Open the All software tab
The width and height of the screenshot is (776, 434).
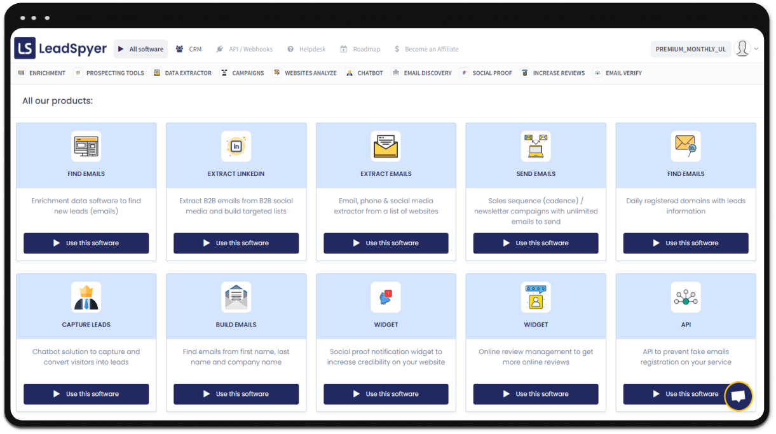pyautogui.click(x=140, y=49)
